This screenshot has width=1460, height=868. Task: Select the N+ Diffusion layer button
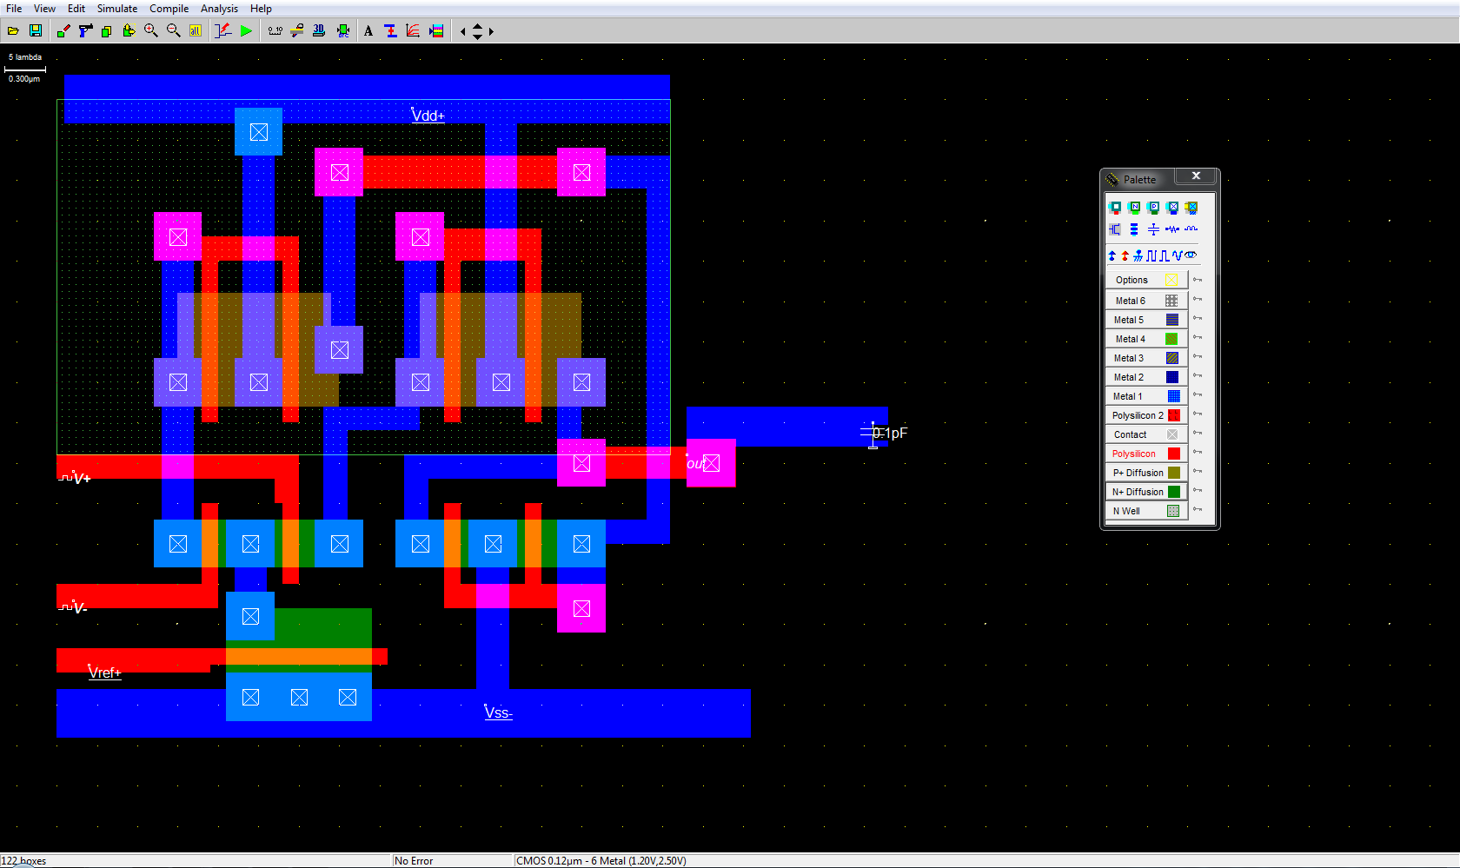tap(1146, 492)
